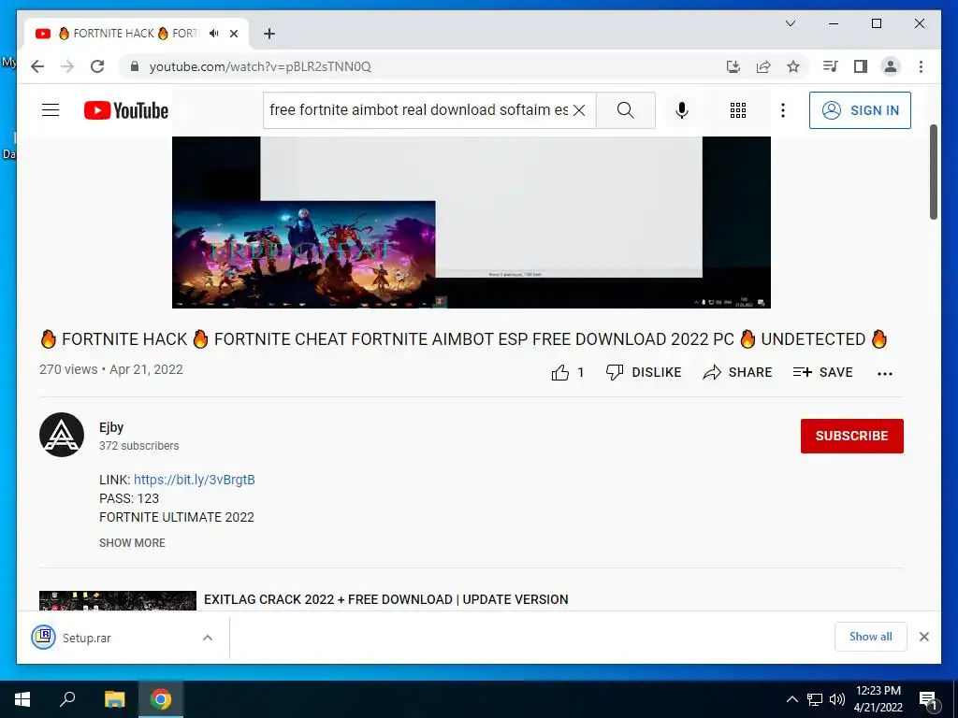This screenshot has height=718, width=958.
Task: Save the video to a playlist
Action: [x=822, y=372]
